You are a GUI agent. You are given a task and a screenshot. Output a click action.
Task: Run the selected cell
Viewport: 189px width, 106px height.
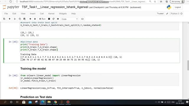(x=42, y=19)
